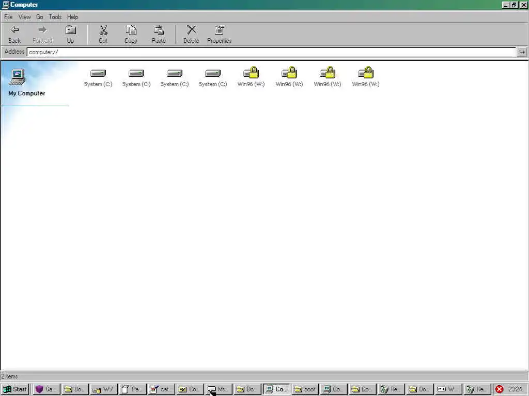529x396 pixels.
Task: Cut selection with the scissors icon
Action: click(103, 35)
